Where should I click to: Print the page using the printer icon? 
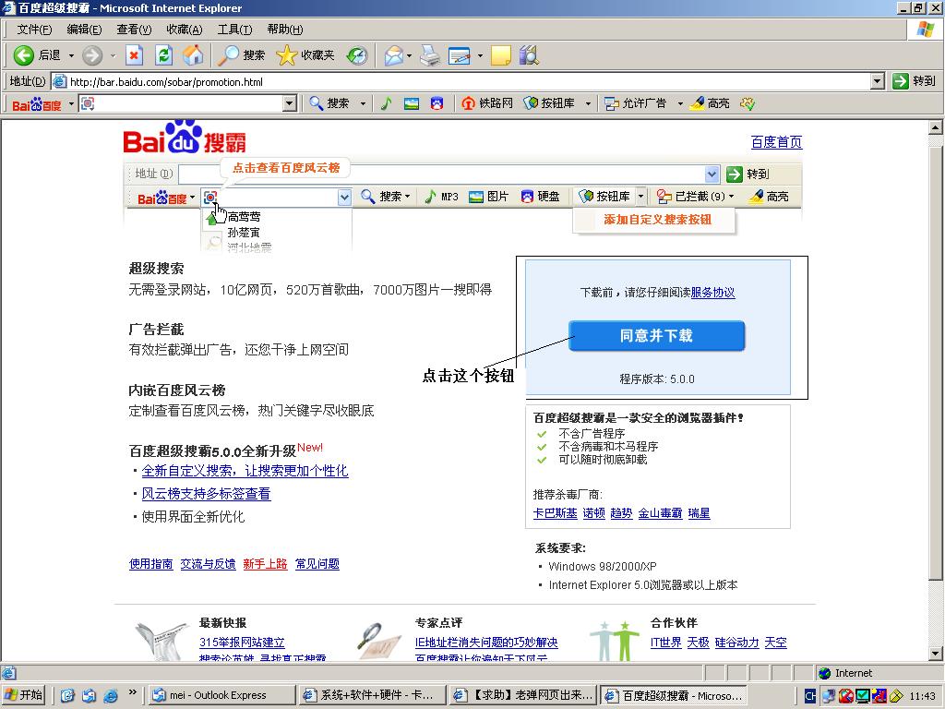coord(430,55)
